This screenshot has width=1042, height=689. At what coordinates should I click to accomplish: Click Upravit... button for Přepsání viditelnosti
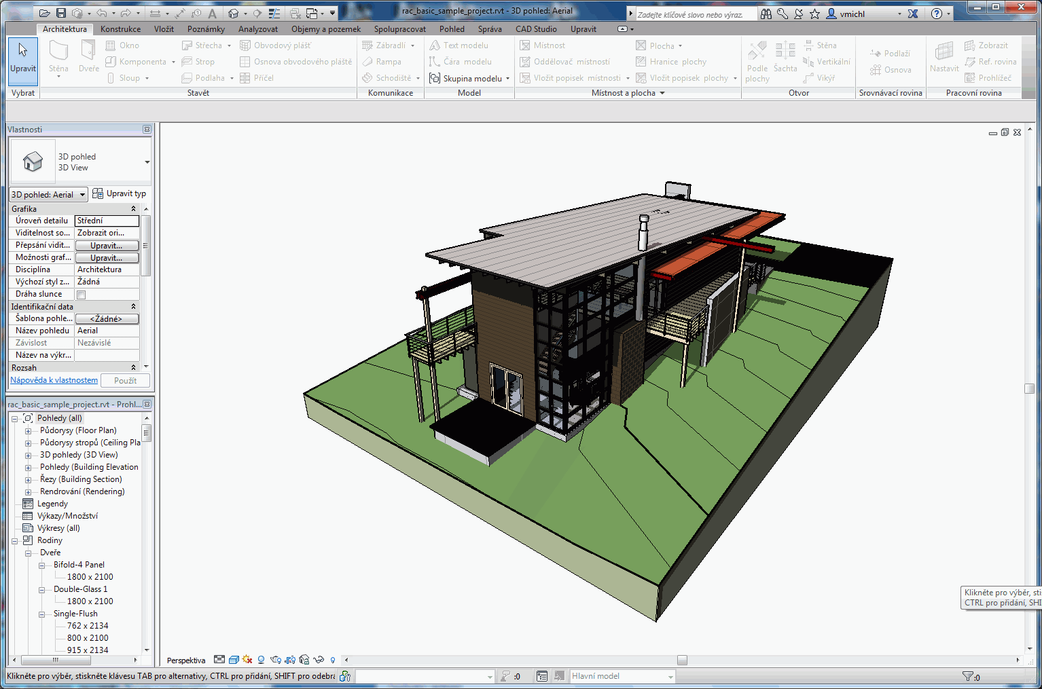point(107,246)
